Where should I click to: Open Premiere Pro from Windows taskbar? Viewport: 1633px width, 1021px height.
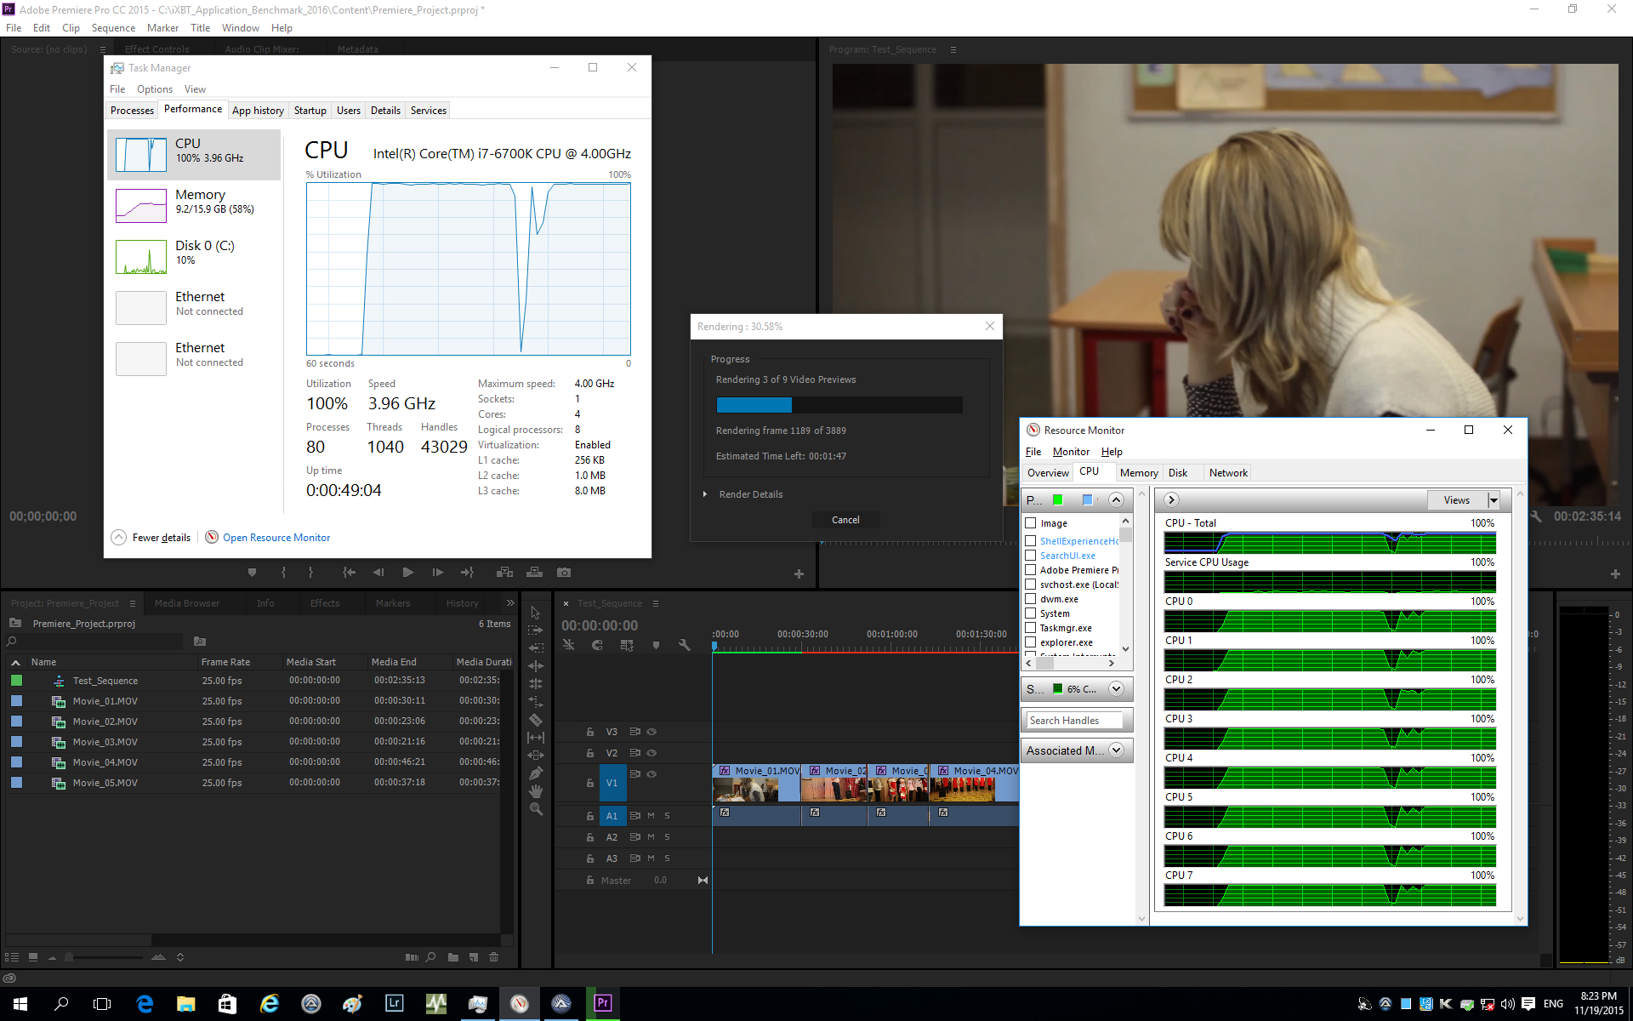[x=602, y=1003]
